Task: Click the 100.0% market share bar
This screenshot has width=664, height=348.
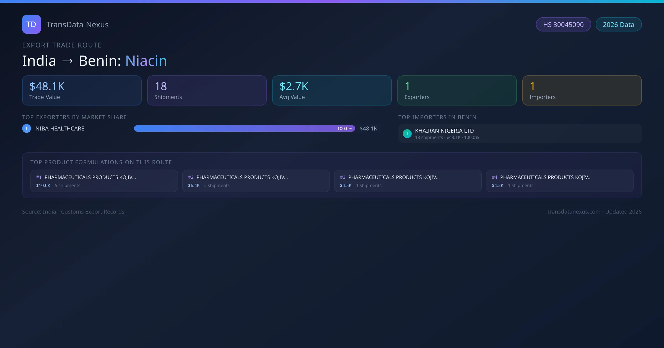Action: (244, 128)
